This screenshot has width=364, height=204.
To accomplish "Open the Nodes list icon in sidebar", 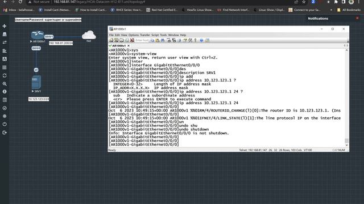I will tap(5, 34).
